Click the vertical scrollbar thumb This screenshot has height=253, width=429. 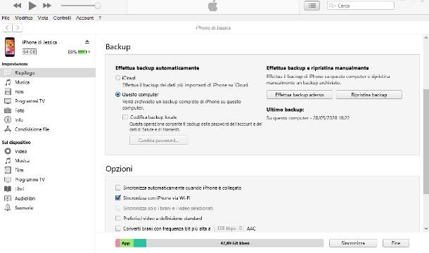(426, 141)
